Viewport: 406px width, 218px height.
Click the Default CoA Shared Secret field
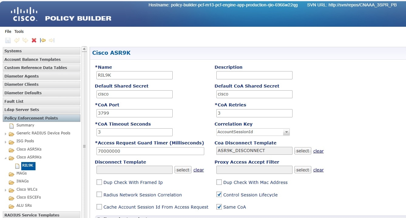coord(254,94)
